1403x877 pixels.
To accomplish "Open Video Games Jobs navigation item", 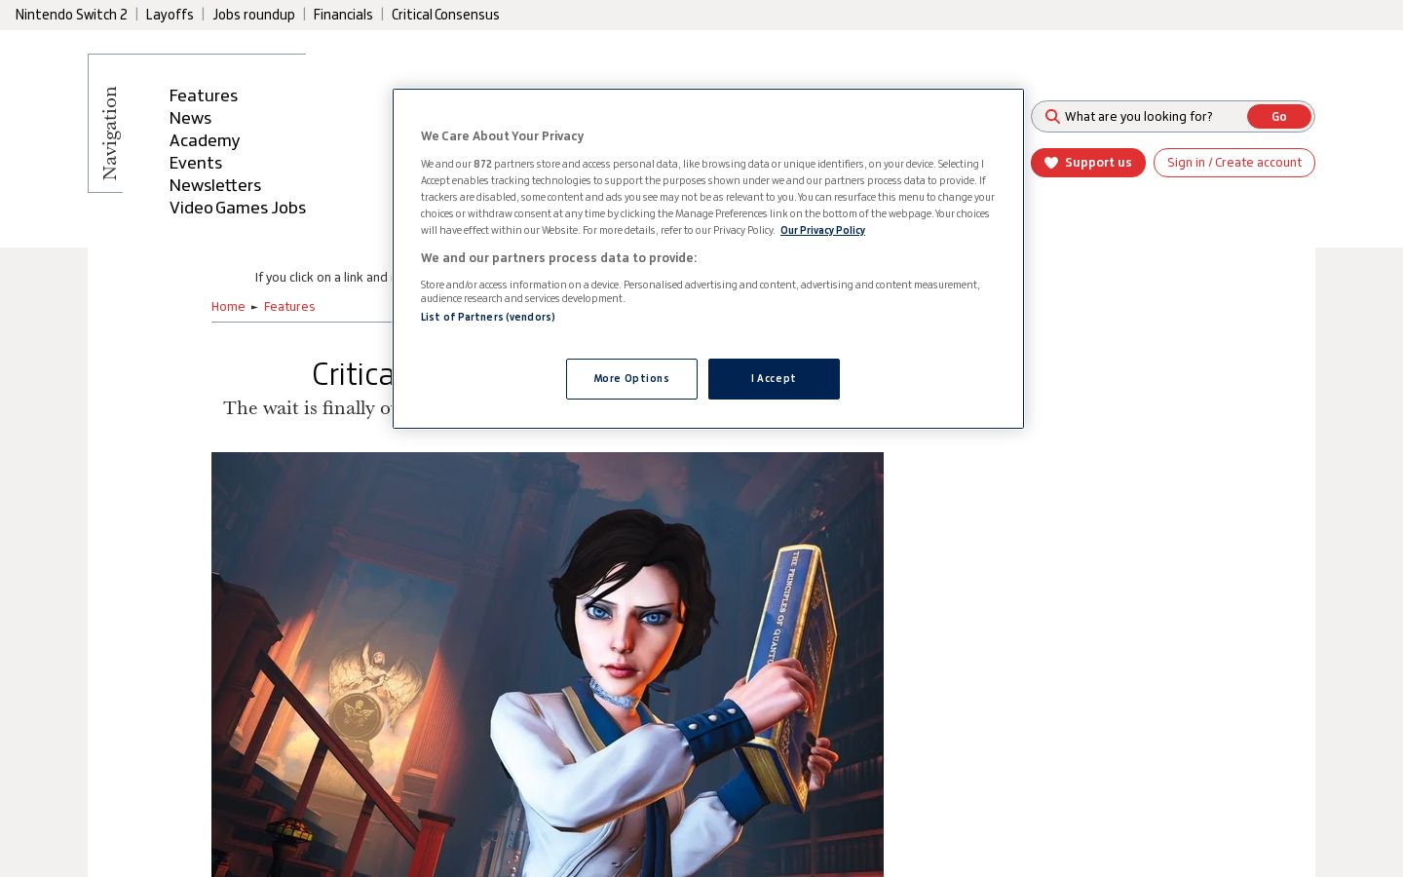I will click(x=238, y=208).
